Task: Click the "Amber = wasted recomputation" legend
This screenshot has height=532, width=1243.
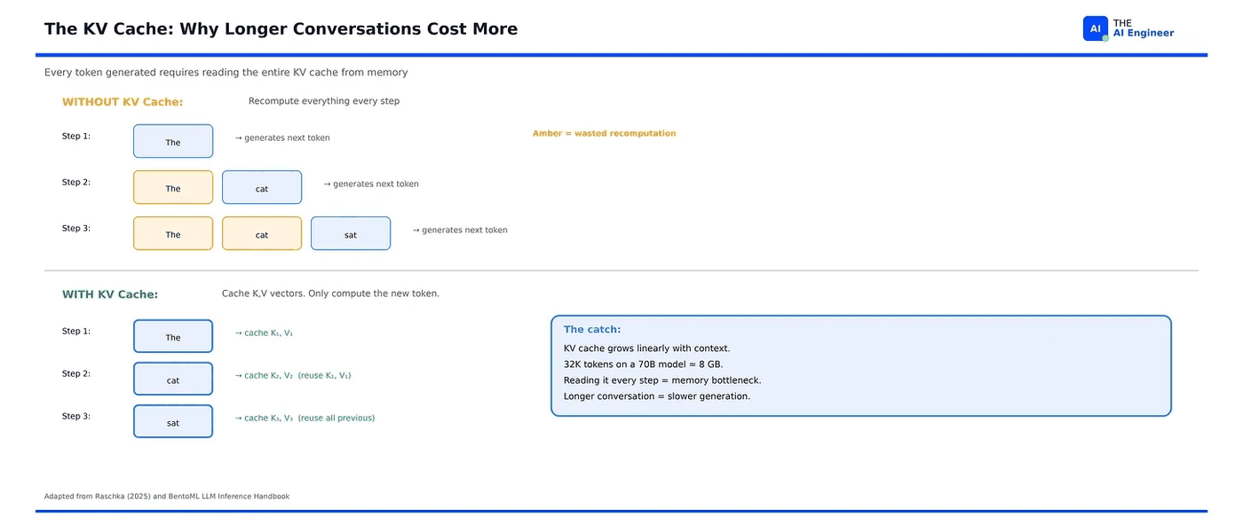Action: (605, 134)
